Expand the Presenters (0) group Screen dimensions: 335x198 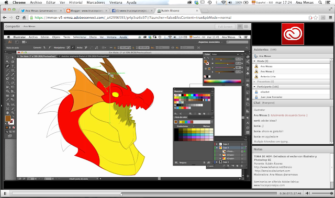tap(255, 81)
